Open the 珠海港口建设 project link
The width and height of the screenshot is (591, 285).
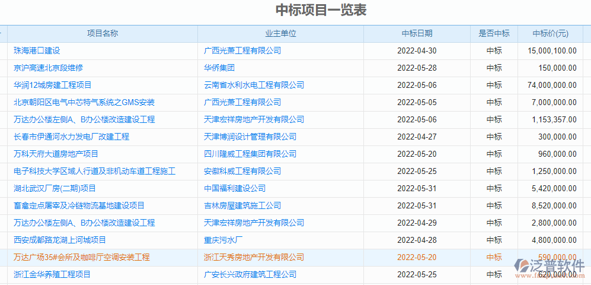37,51
